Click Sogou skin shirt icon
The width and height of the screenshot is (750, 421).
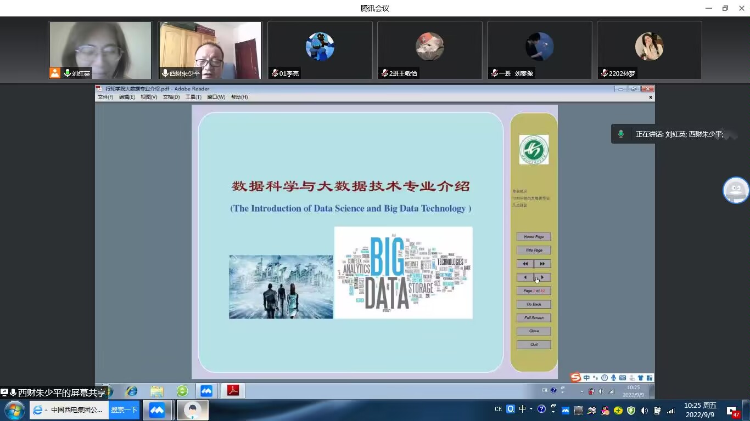point(640,378)
